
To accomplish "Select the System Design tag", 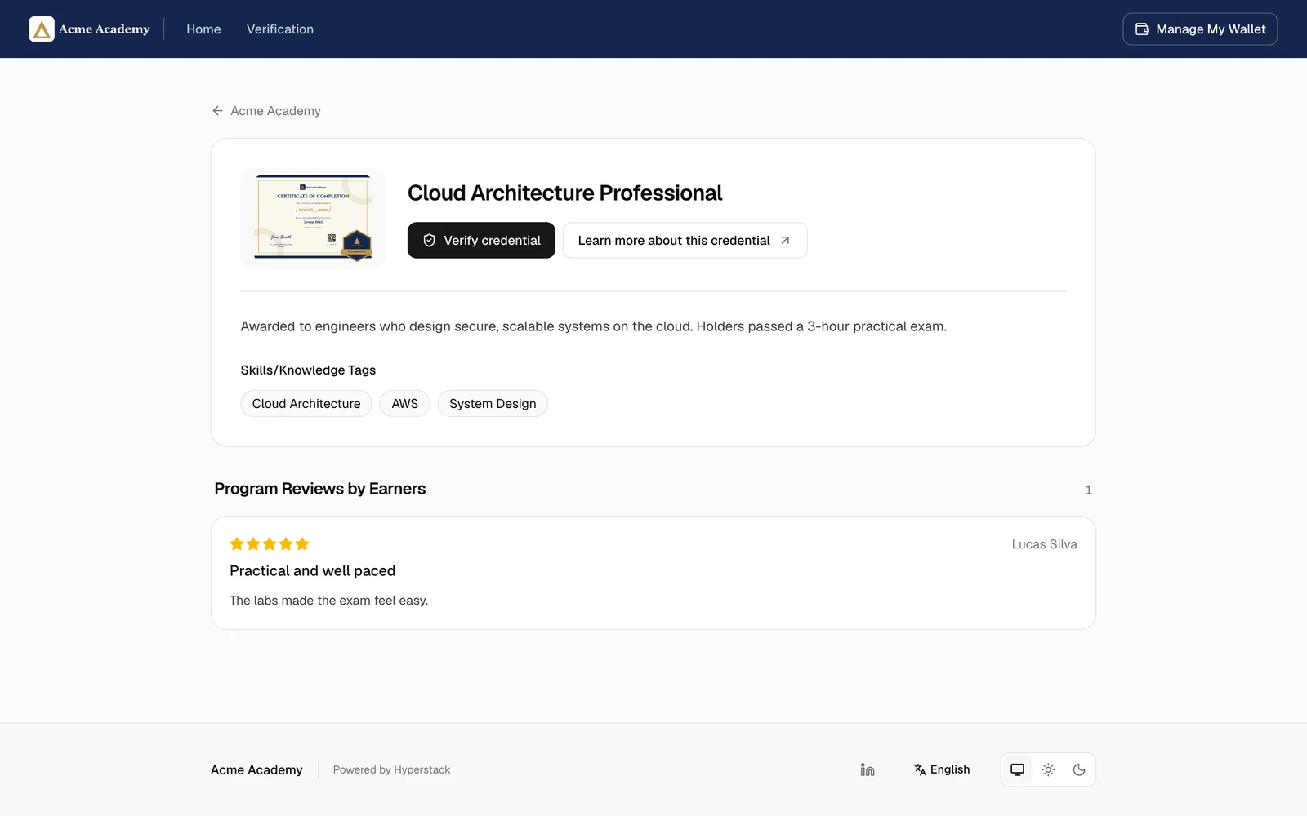I will pyautogui.click(x=493, y=404).
